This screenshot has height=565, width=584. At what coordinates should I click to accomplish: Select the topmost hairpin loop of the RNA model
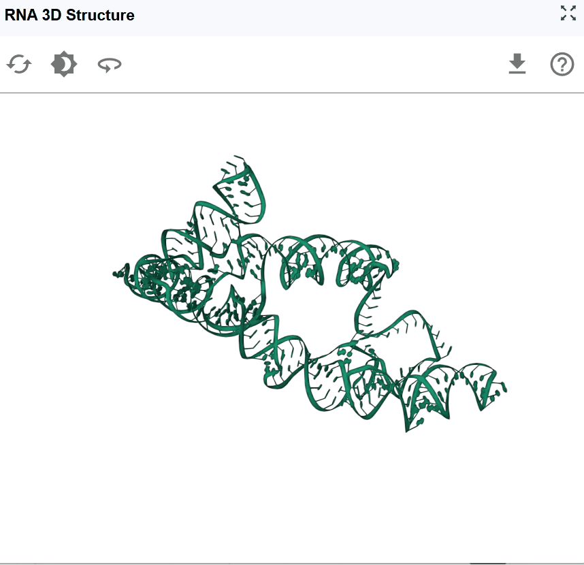[240, 188]
